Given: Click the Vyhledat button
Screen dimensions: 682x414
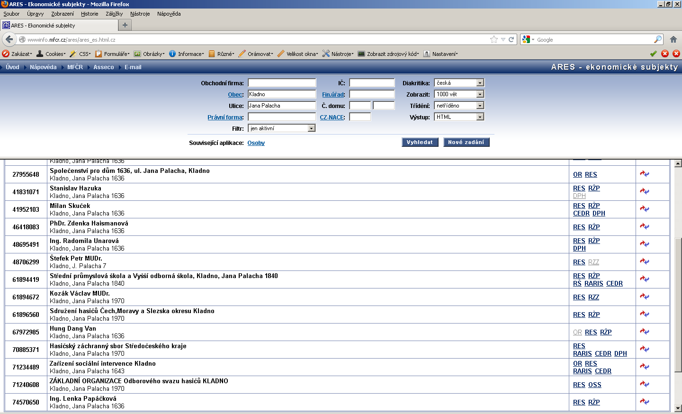Looking at the screenshot, I should pos(420,142).
